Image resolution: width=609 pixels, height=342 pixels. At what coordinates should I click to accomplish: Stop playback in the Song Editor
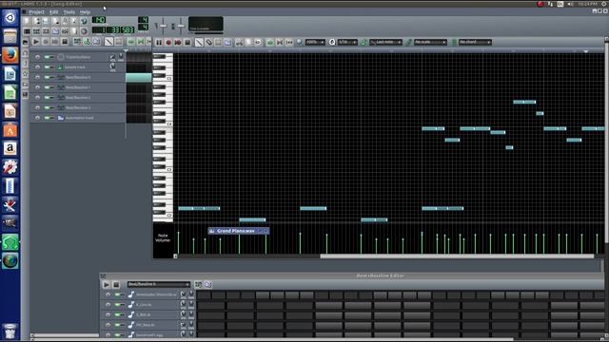[x=65, y=42]
